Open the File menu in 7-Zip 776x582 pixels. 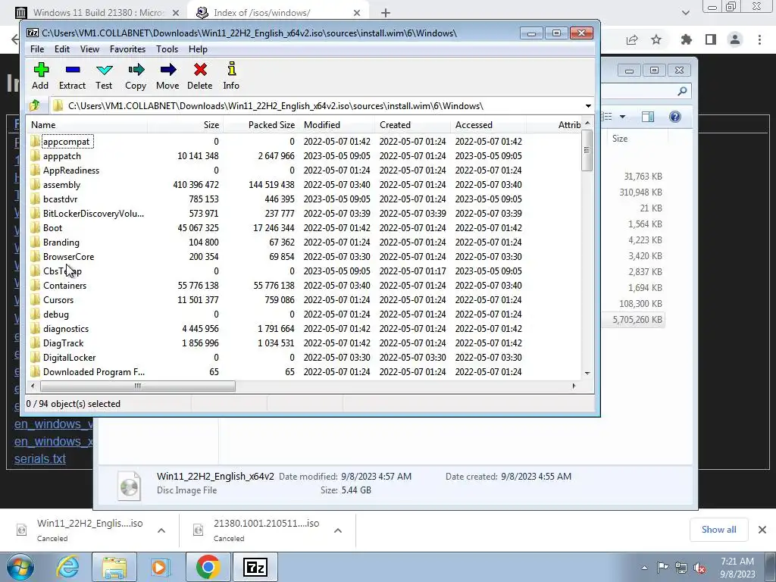click(37, 49)
